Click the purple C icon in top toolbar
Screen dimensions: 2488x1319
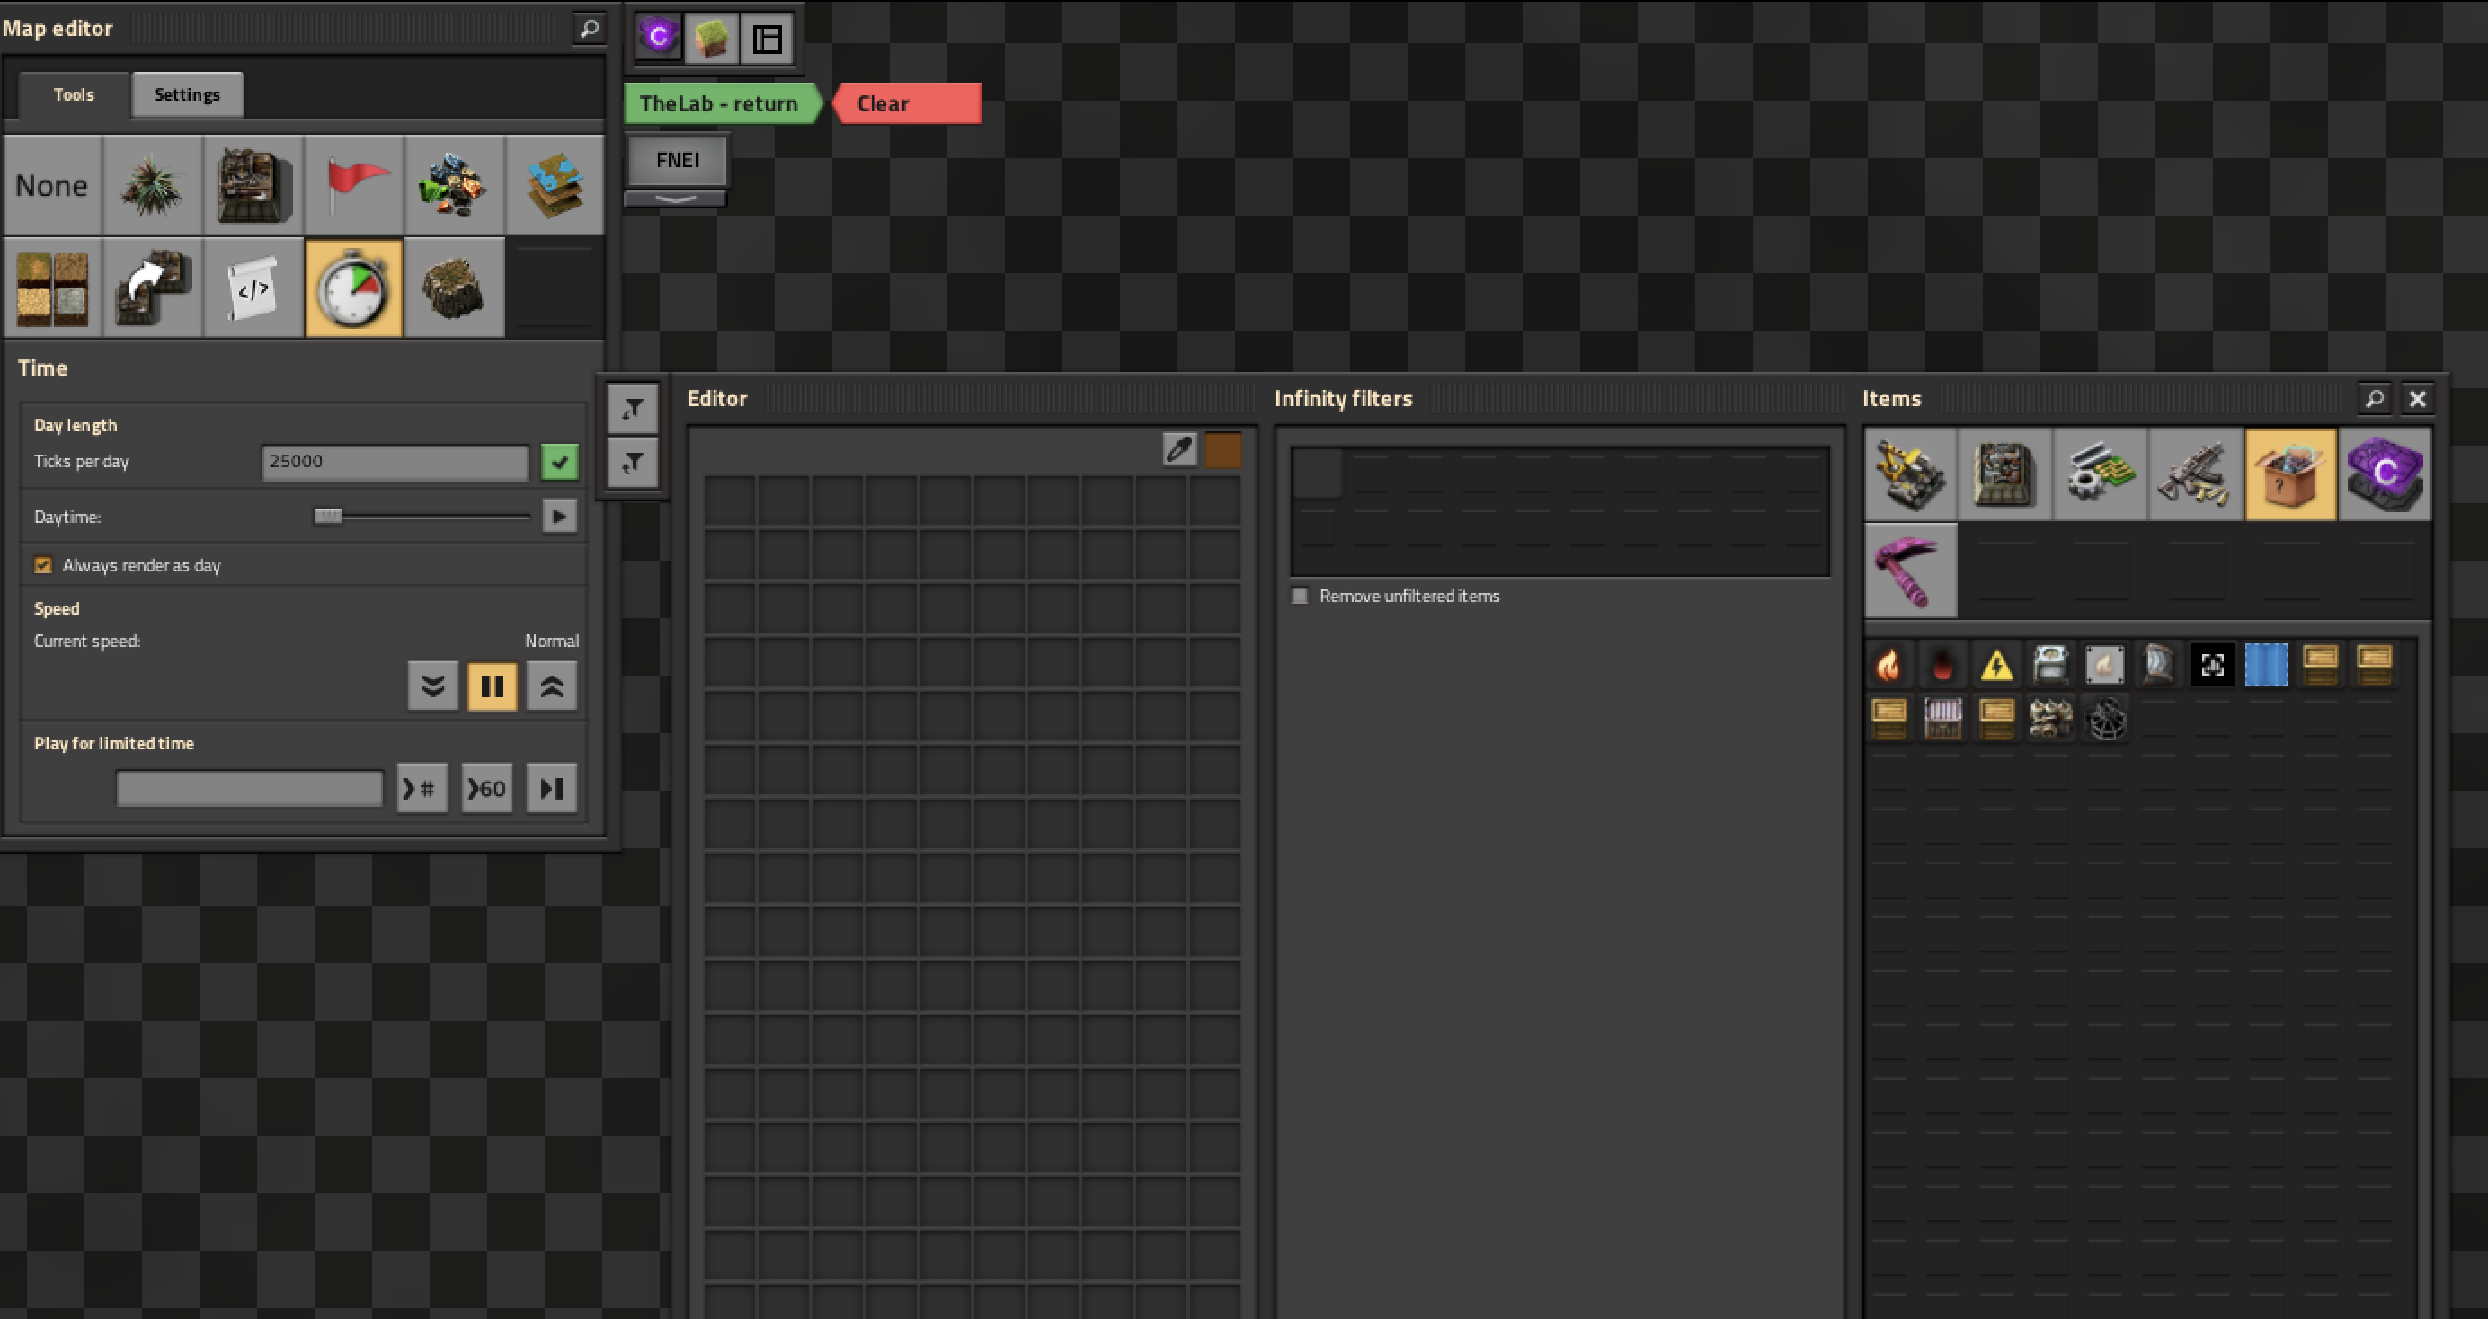tap(659, 39)
